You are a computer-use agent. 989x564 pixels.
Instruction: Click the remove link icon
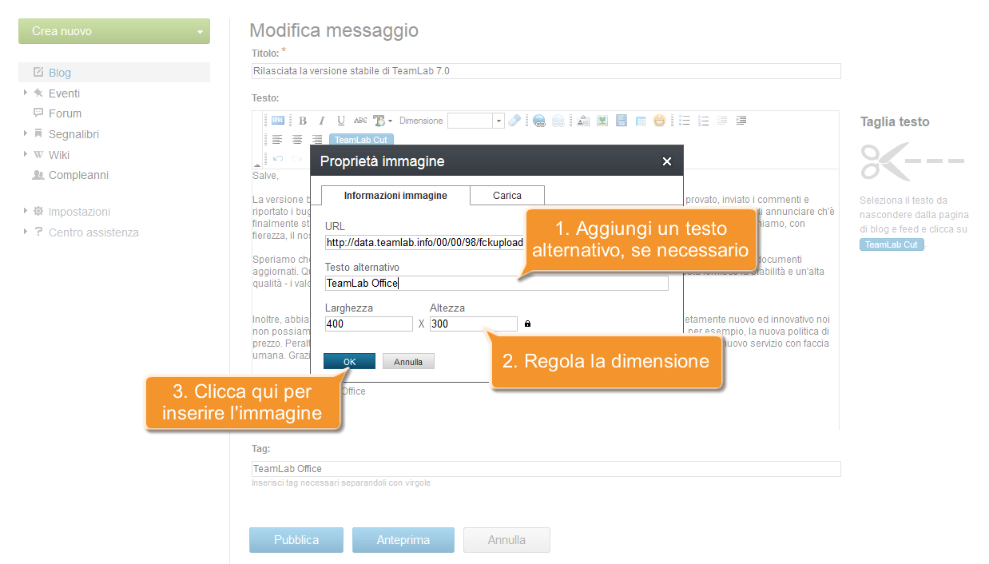(558, 121)
